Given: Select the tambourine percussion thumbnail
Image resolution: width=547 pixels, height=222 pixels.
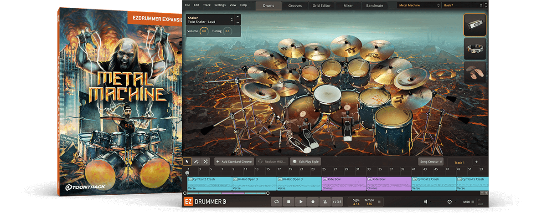Looking at the screenshot, I should tap(475, 49).
